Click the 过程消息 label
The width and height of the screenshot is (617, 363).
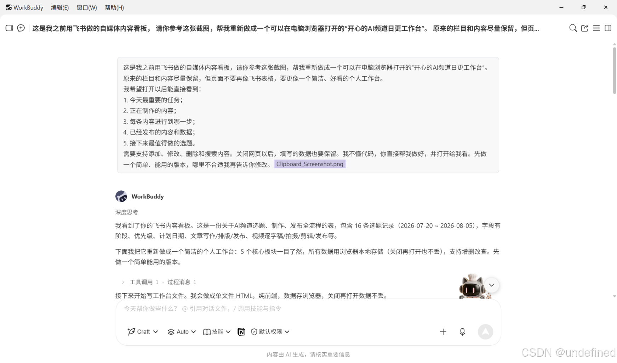(179, 282)
